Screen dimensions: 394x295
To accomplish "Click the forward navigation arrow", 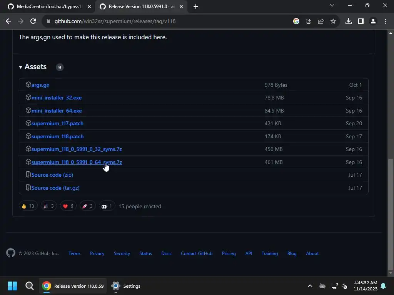I will (21, 22).
